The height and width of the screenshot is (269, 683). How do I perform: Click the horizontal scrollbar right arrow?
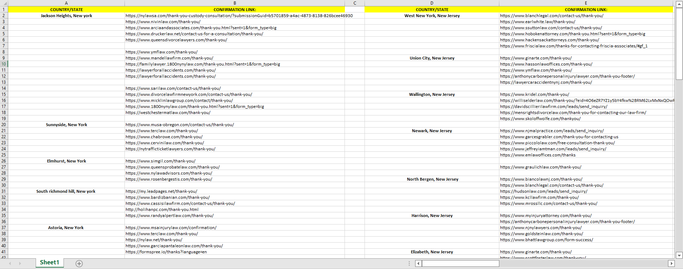(672, 263)
